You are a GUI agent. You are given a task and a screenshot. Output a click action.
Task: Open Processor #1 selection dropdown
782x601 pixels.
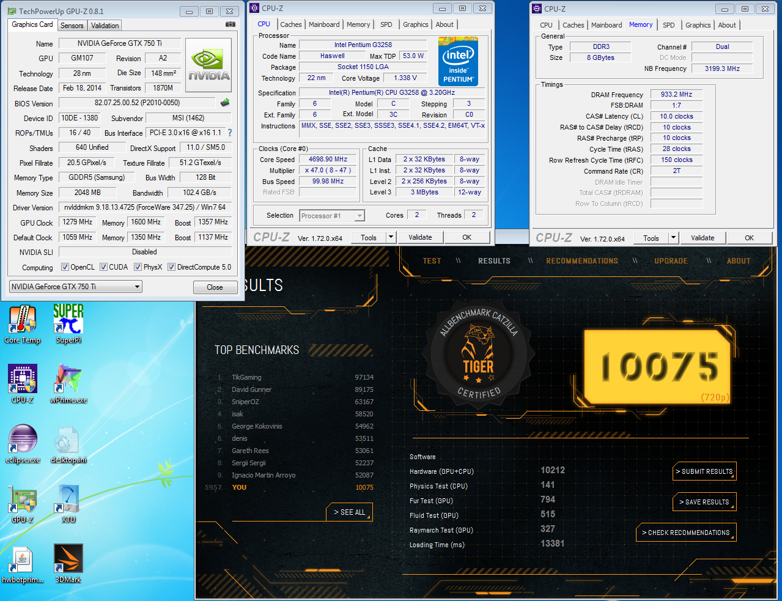(x=332, y=216)
